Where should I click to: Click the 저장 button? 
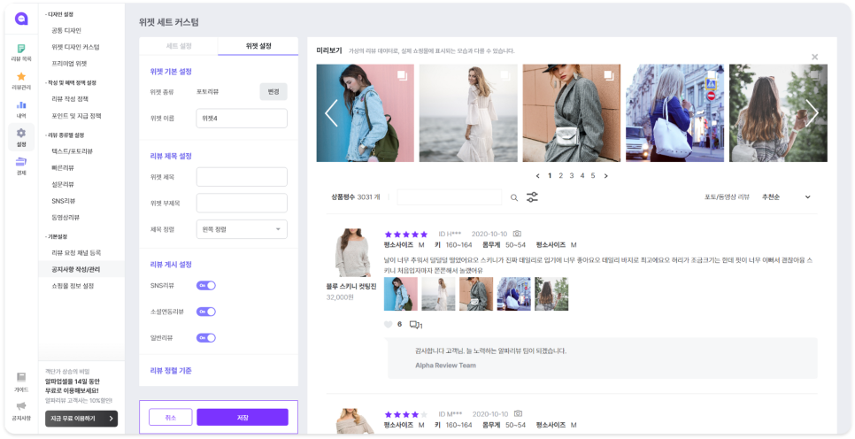tap(243, 417)
